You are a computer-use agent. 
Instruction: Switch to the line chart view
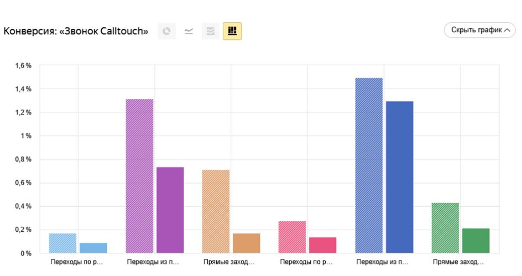tap(189, 32)
